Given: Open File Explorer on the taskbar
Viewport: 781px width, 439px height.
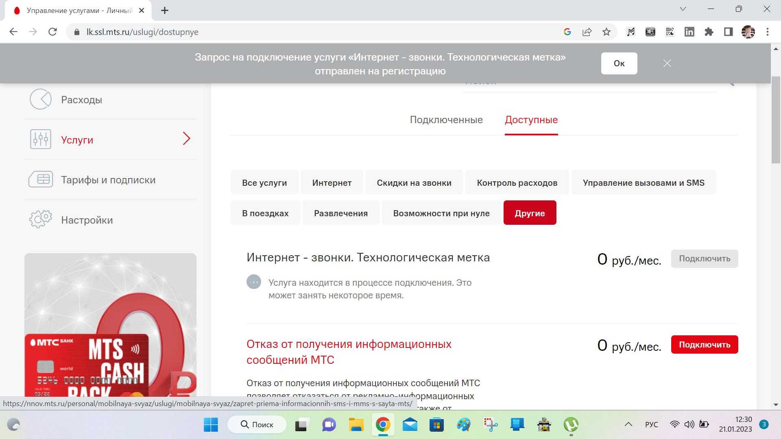Looking at the screenshot, I should pos(356,425).
